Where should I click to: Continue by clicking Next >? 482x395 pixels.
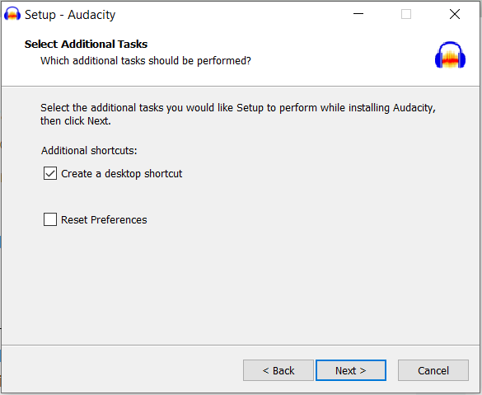point(351,370)
